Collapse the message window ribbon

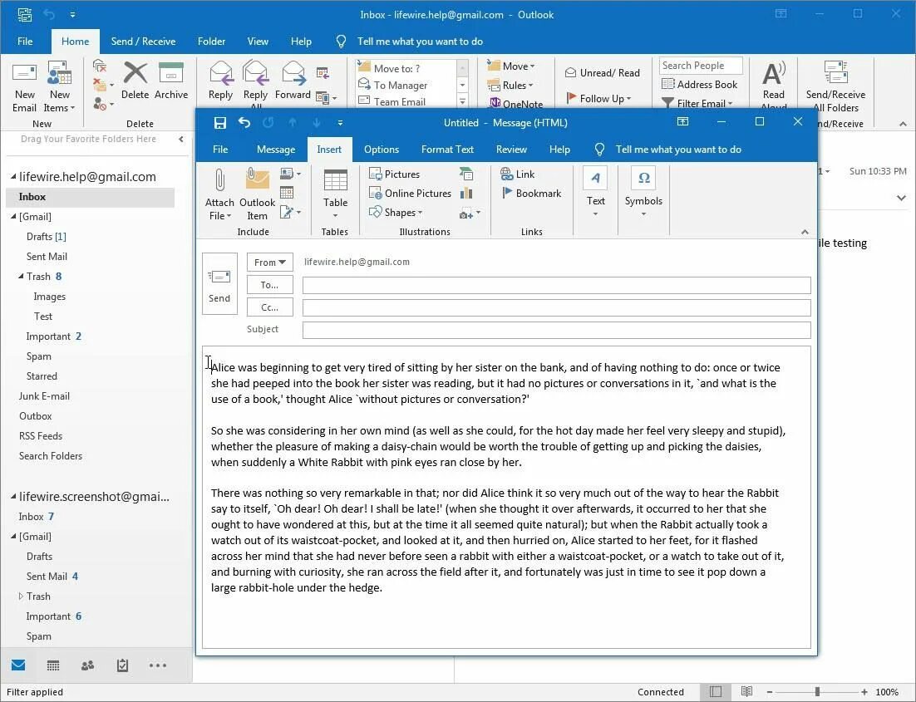(x=805, y=232)
